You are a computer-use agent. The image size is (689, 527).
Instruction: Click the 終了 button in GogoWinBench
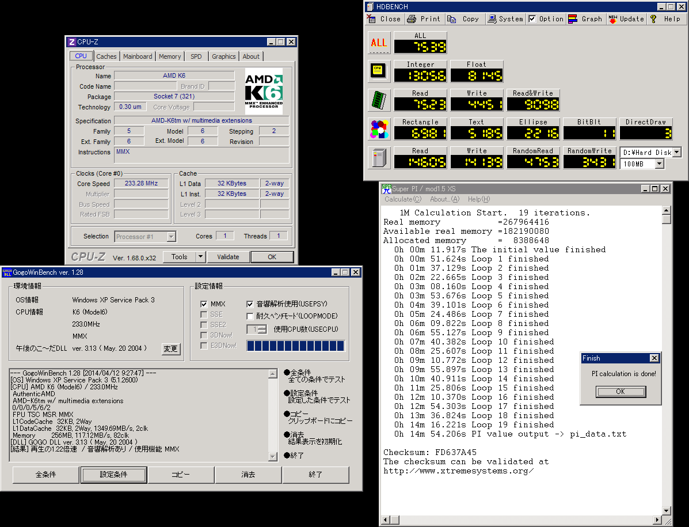pos(315,475)
